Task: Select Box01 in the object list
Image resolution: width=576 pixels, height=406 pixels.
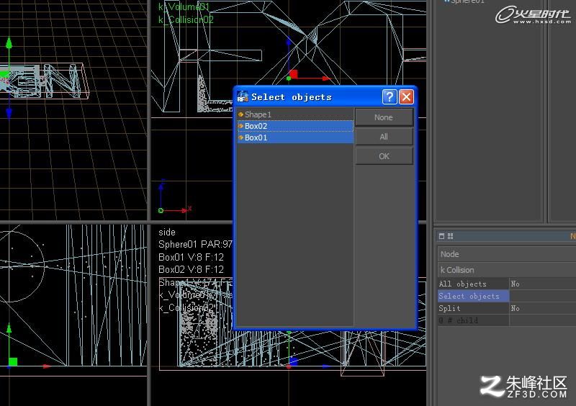Action: pos(295,137)
